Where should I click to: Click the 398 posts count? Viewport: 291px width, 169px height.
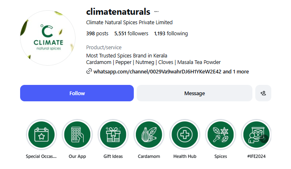[x=98, y=34]
